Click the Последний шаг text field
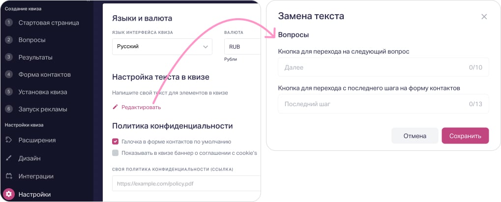This screenshot has height=202, width=501. point(383,104)
